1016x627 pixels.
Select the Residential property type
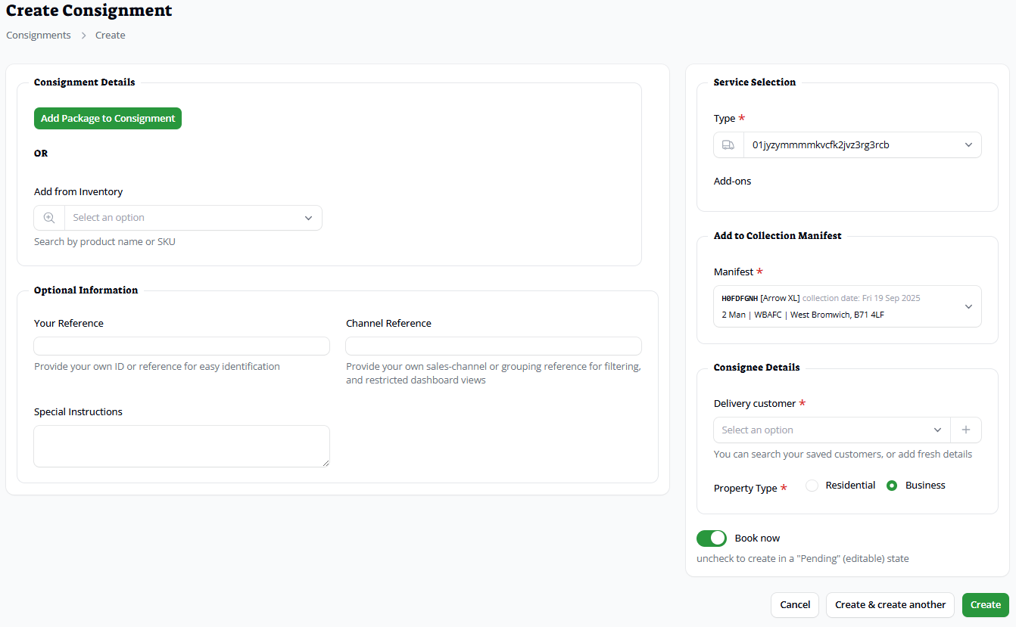812,486
